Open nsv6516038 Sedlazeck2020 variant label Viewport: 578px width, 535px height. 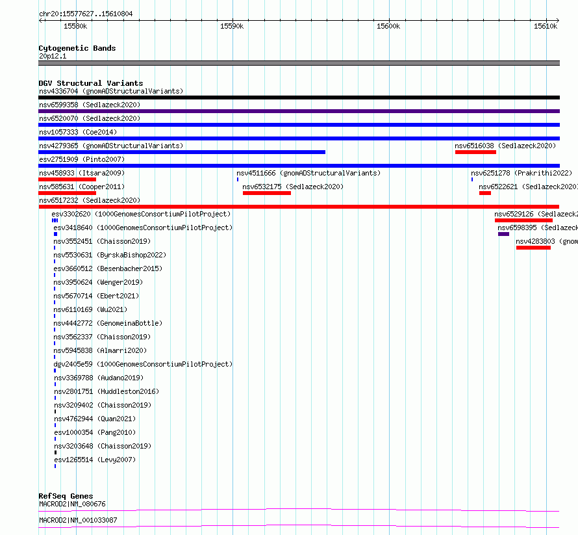click(x=505, y=146)
